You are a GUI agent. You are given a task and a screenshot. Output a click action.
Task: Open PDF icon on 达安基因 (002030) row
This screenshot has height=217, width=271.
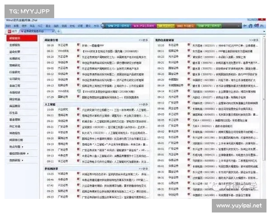click(x=189, y=177)
